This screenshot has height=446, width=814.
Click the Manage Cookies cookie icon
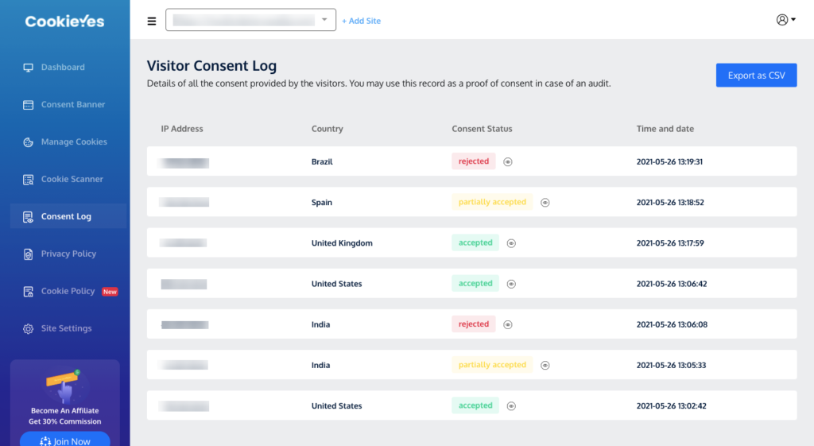click(x=28, y=142)
